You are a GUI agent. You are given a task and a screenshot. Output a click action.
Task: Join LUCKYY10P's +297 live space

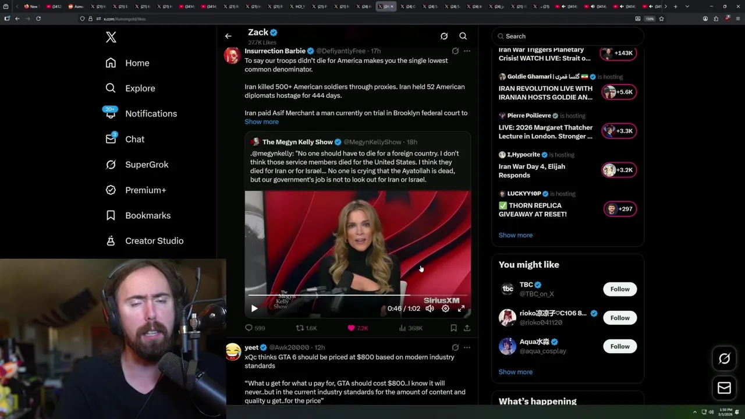tap(619, 209)
